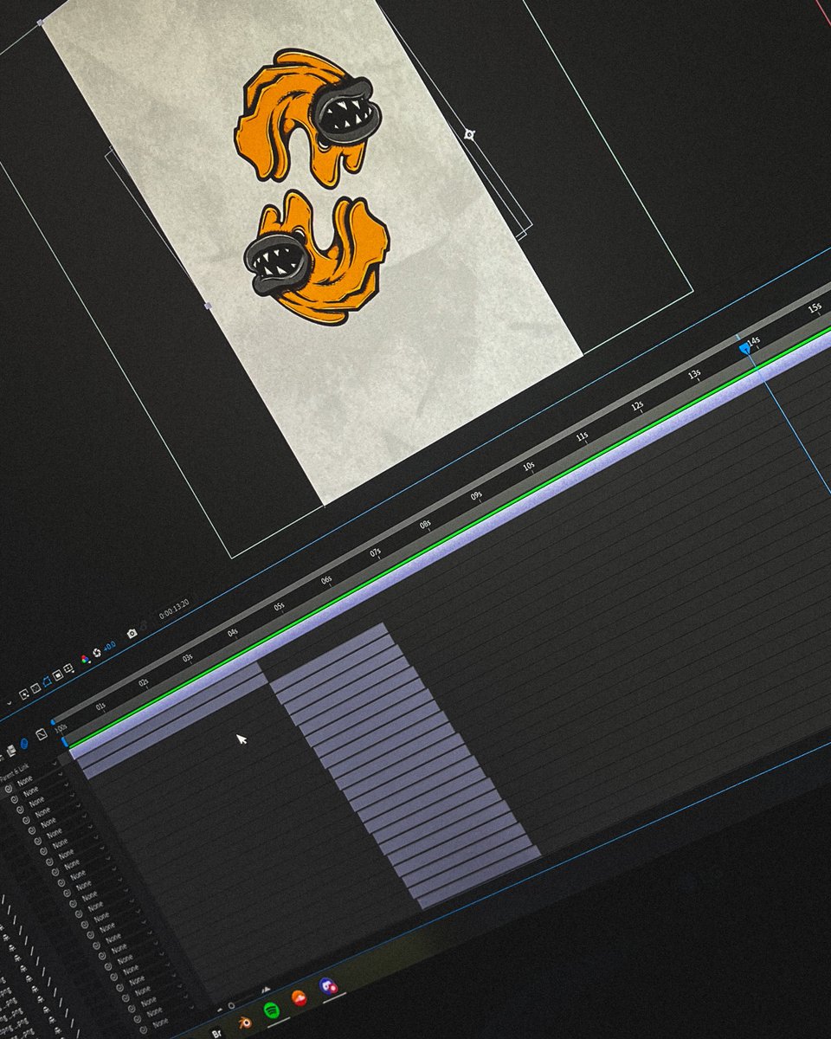Click the 0:00:13:20 preview timecode
831x1039 pixels.
(x=174, y=610)
